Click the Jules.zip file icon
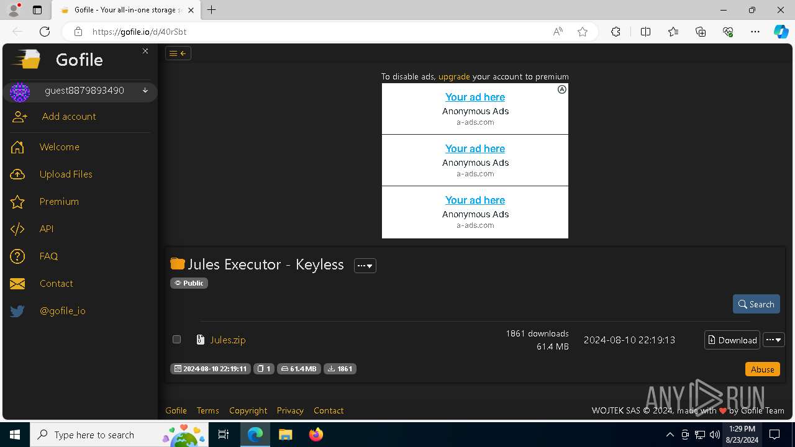The image size is (795, 447). [201, 340]
